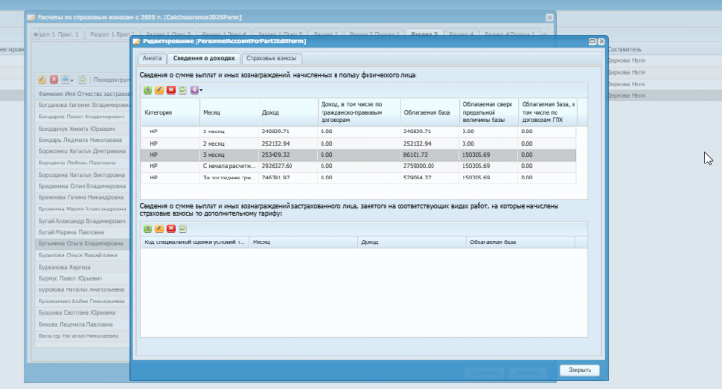
Task: Refresh the additional tariff table
Action: [182, 228]
